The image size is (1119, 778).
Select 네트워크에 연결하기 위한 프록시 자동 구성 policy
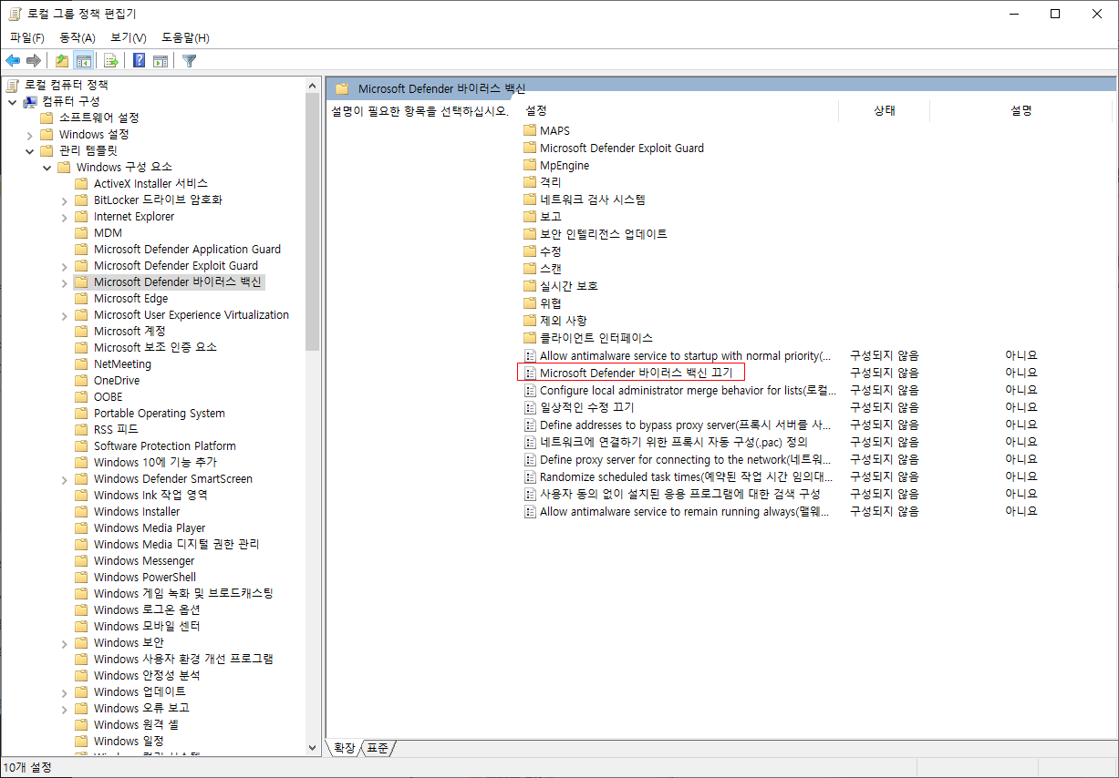pos(673,442)
